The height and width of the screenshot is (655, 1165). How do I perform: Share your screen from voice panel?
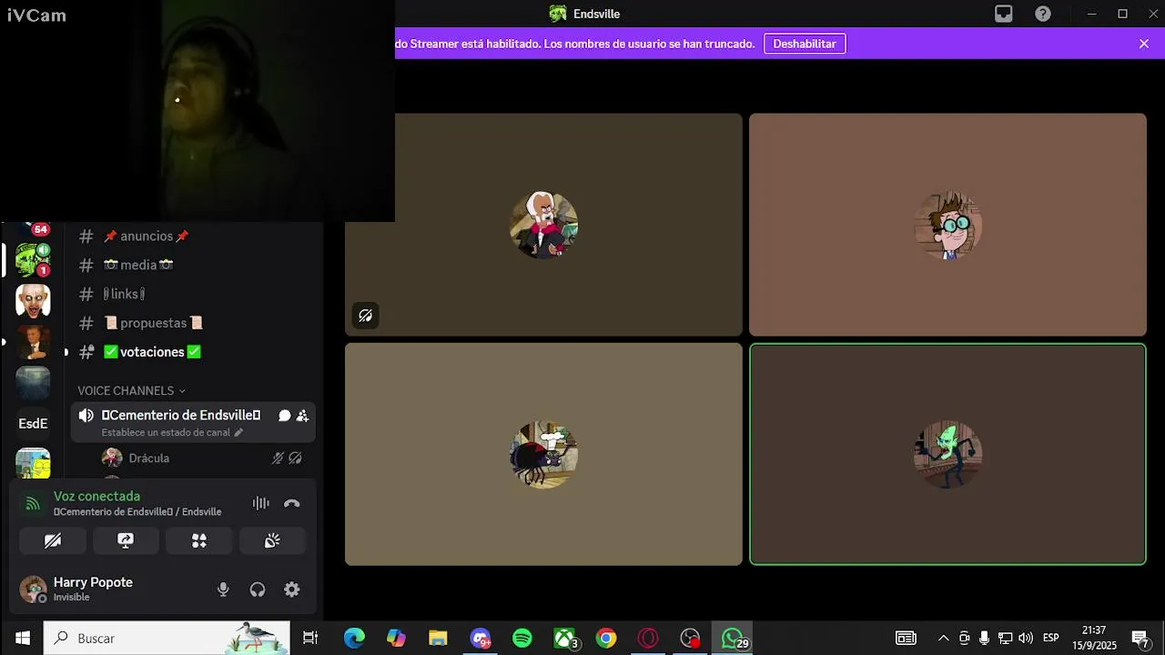tap(126, 540)
